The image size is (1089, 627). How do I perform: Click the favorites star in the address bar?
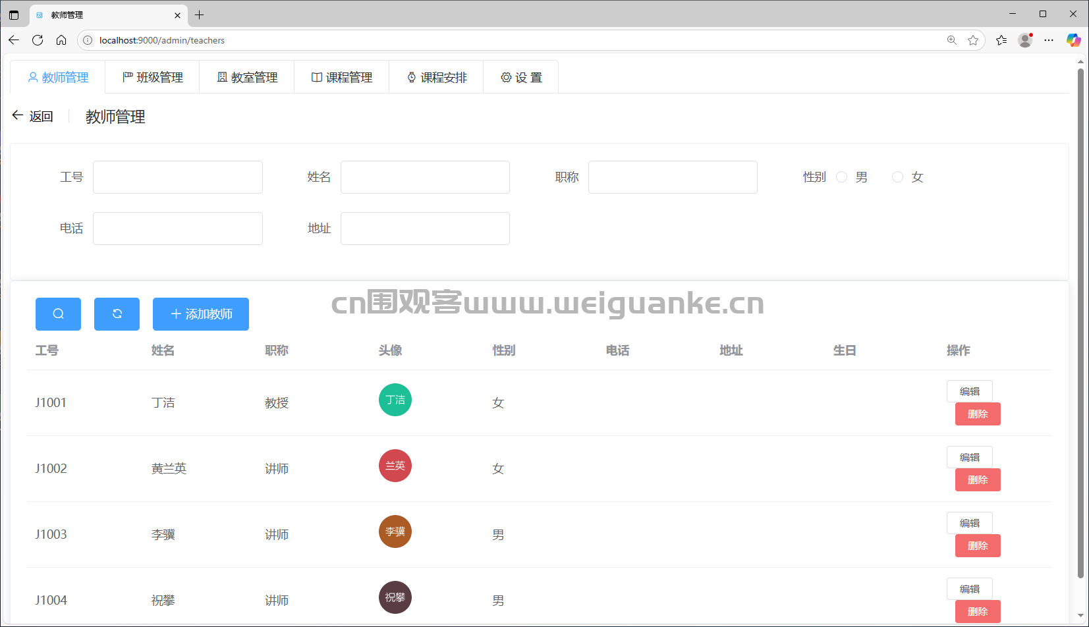(x=974, y=40)
